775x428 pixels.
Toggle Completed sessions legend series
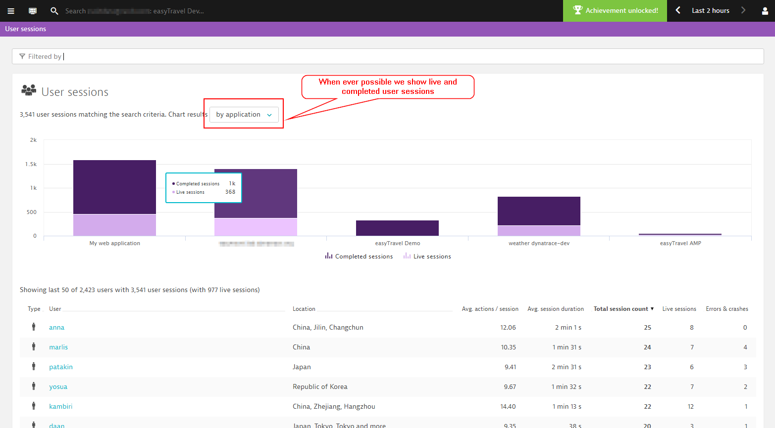[359, 256]
